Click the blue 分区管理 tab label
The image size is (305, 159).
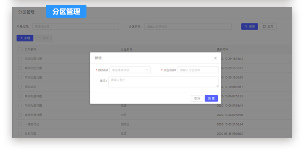point(66,12)
